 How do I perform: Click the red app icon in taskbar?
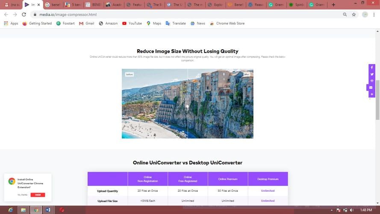pyautogui.click(x=62, y=210)
